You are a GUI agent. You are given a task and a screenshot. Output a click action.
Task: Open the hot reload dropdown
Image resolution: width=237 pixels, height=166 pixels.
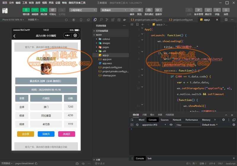click(x=33, y=20)
